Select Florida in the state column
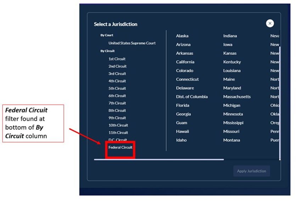Screen dimensions: 302x205 (183, 106)
